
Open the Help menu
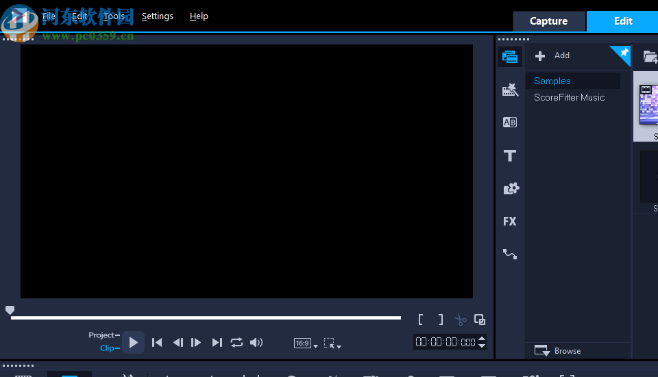[x=199, y=16]
